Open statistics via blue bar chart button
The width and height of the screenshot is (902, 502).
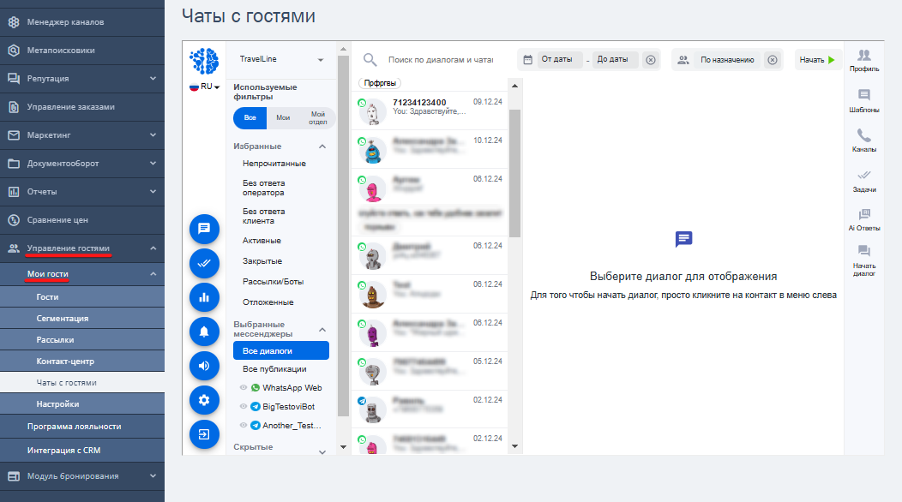[x=204, y=297]
